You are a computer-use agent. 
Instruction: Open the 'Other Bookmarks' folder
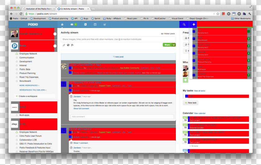[x=241, y=18]
